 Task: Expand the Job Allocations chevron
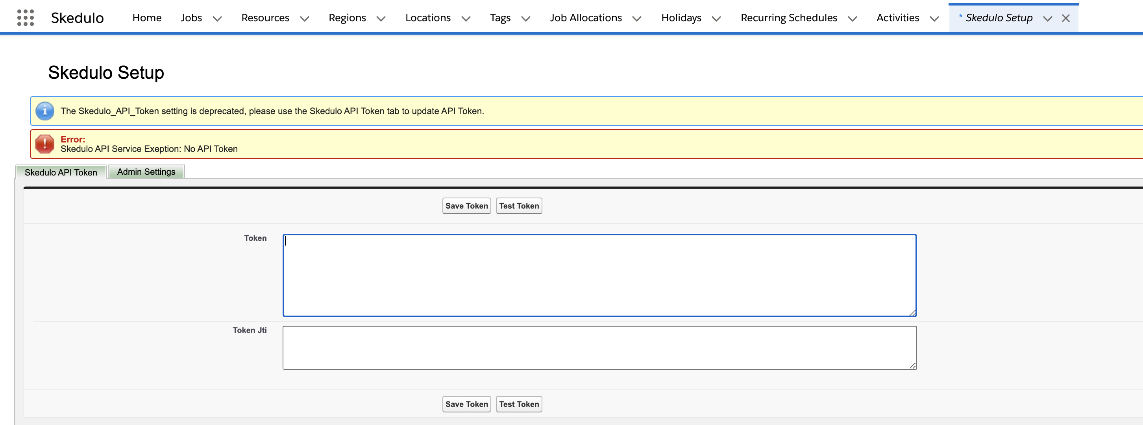[x=636, y=18]
